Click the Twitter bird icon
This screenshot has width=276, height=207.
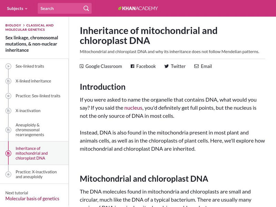(x=167, y=66)
